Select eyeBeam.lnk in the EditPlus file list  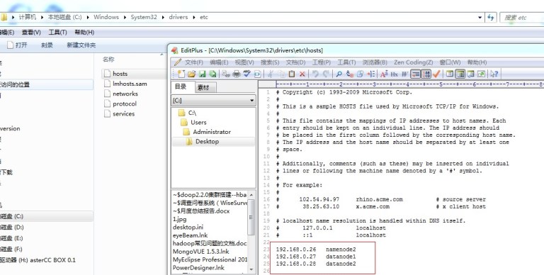pos(190,235)
